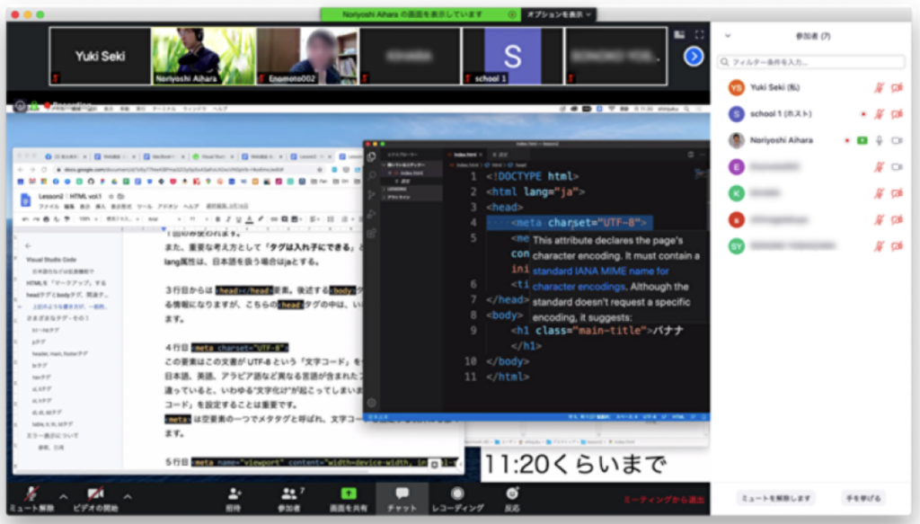920x524 pixels.
Task: Click Noriyoshi Aihara's camera icon in list
Action: pyautogui.click(x=897, y=140)
